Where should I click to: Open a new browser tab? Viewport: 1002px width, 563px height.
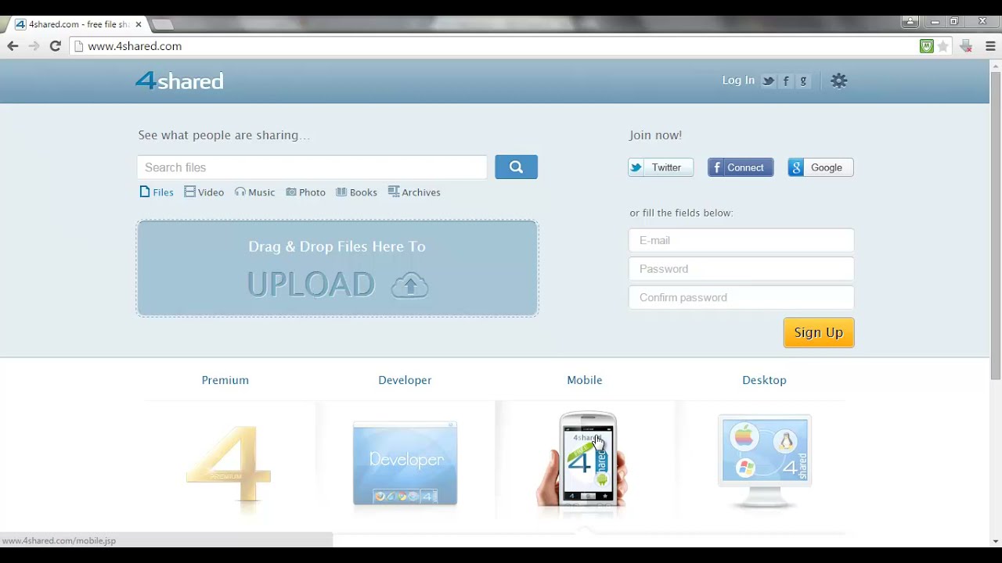pyautogui.click(x=162, y=24)
